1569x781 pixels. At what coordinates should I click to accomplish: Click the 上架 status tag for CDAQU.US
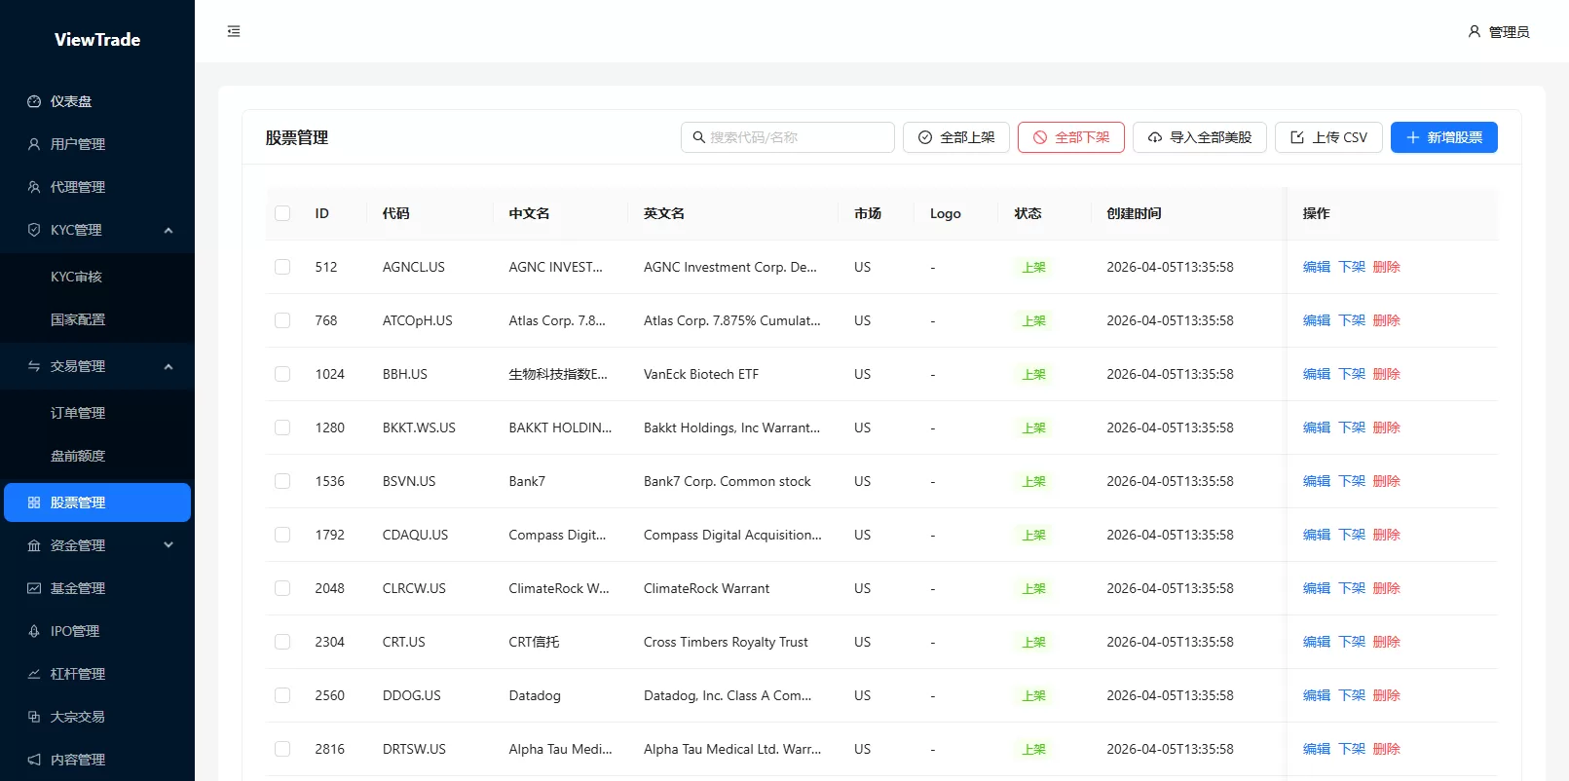click(1033, 535)
